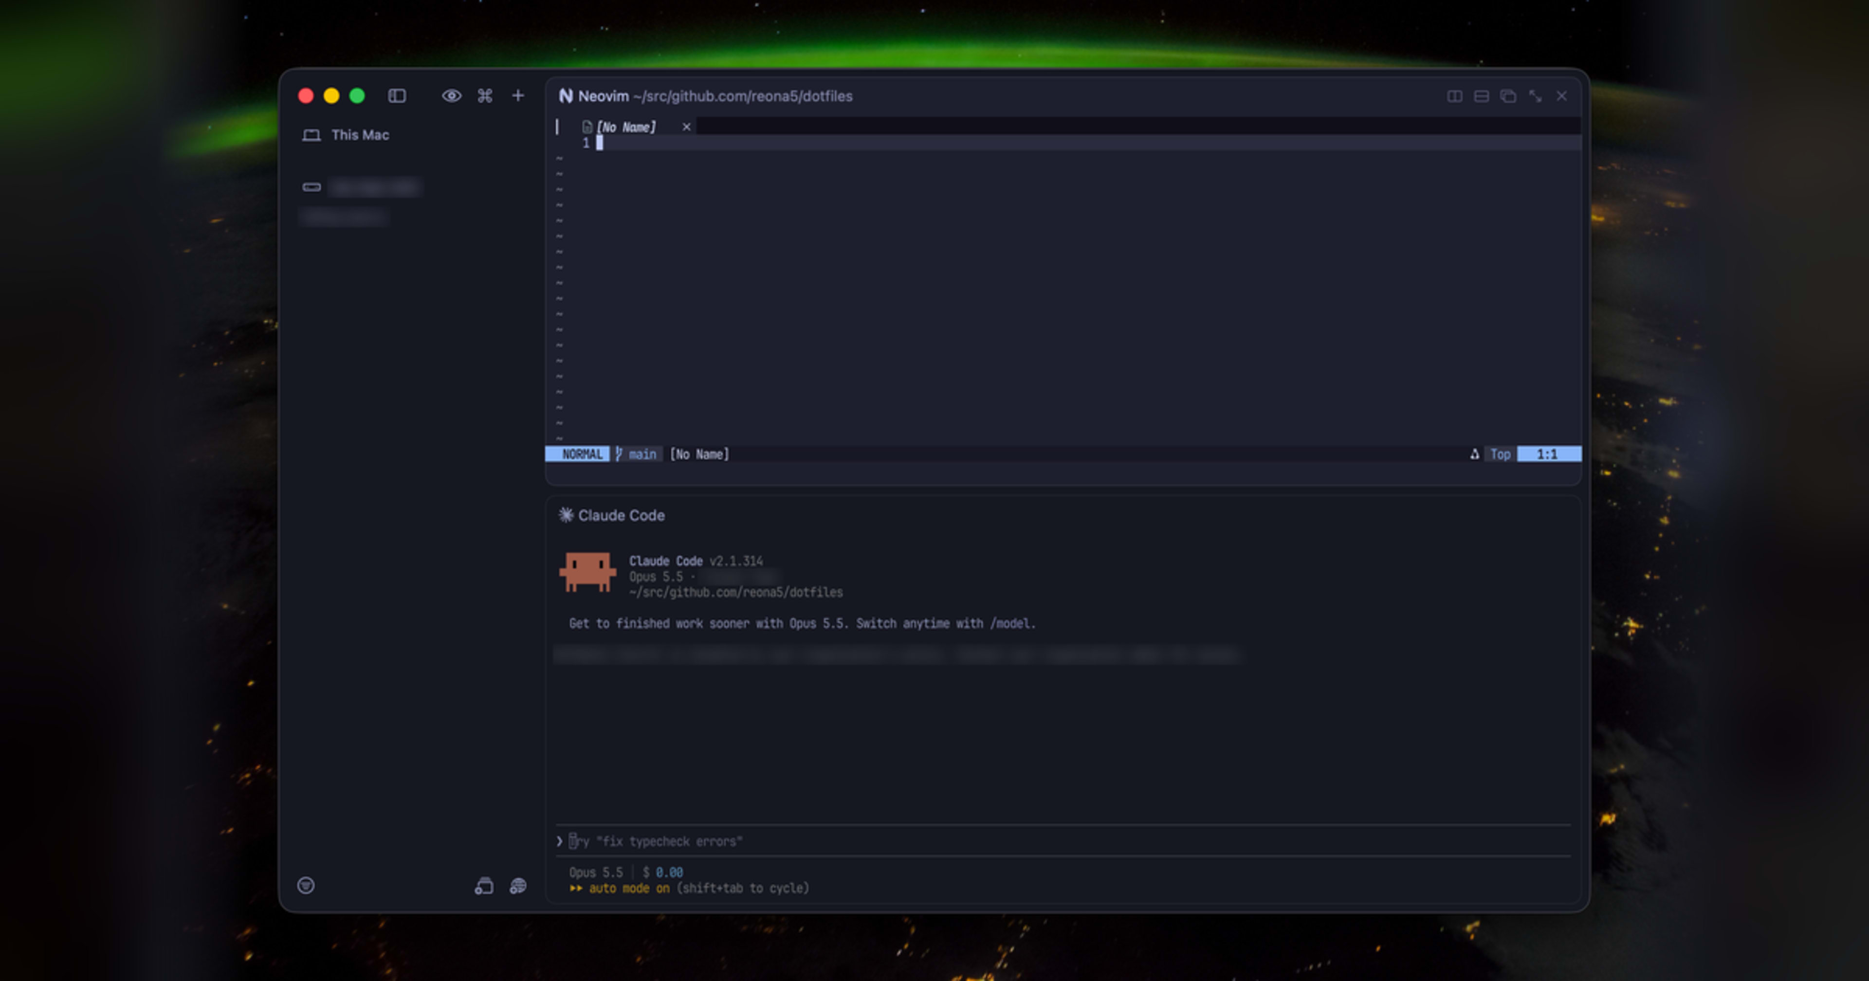Click the v2.1.314 version text
Viewport: 1869px width, 981px height.
[x=736, y=561]
